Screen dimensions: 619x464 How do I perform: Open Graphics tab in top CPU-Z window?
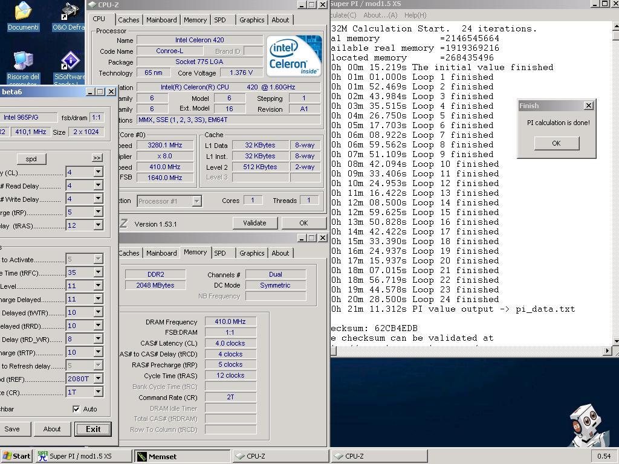coord(252,20)
